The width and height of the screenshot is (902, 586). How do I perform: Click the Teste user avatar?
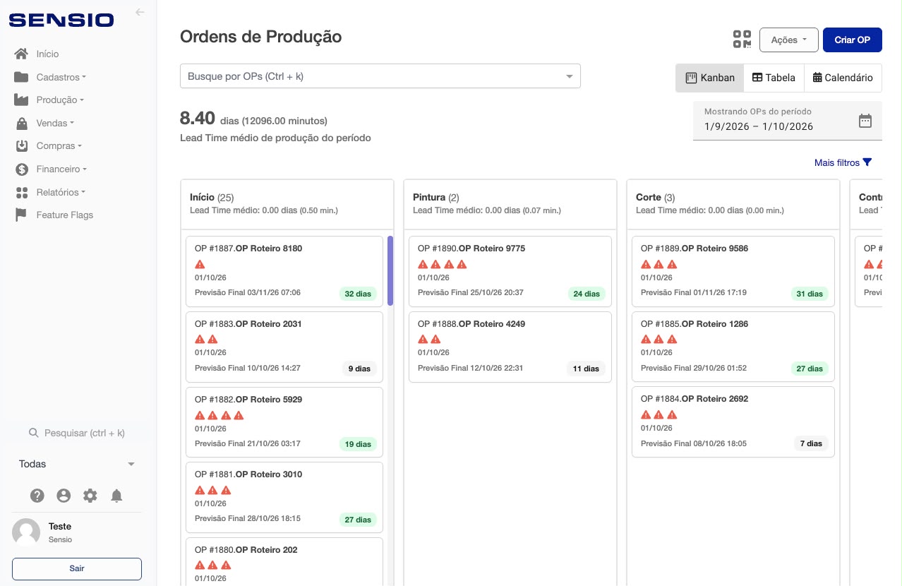26,532
